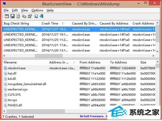Image resolution: width=162 pixels, height=121 pixels.
Task: Select crash dated 2014/11/25 11:2...
Action: click(79, 40)
